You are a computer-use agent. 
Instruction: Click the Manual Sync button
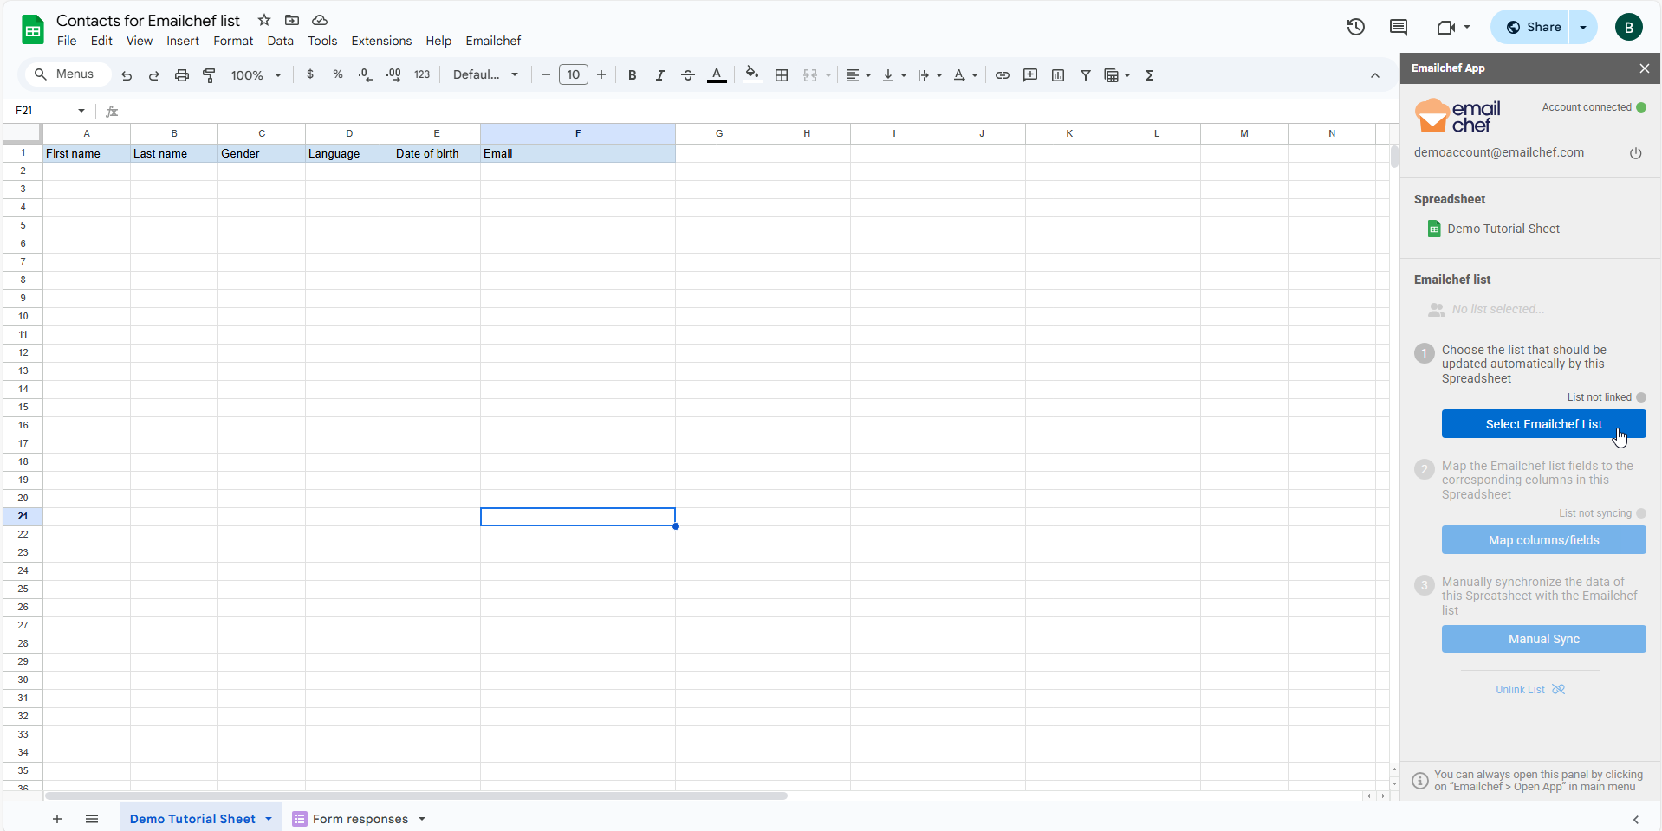pos(1543,639)
